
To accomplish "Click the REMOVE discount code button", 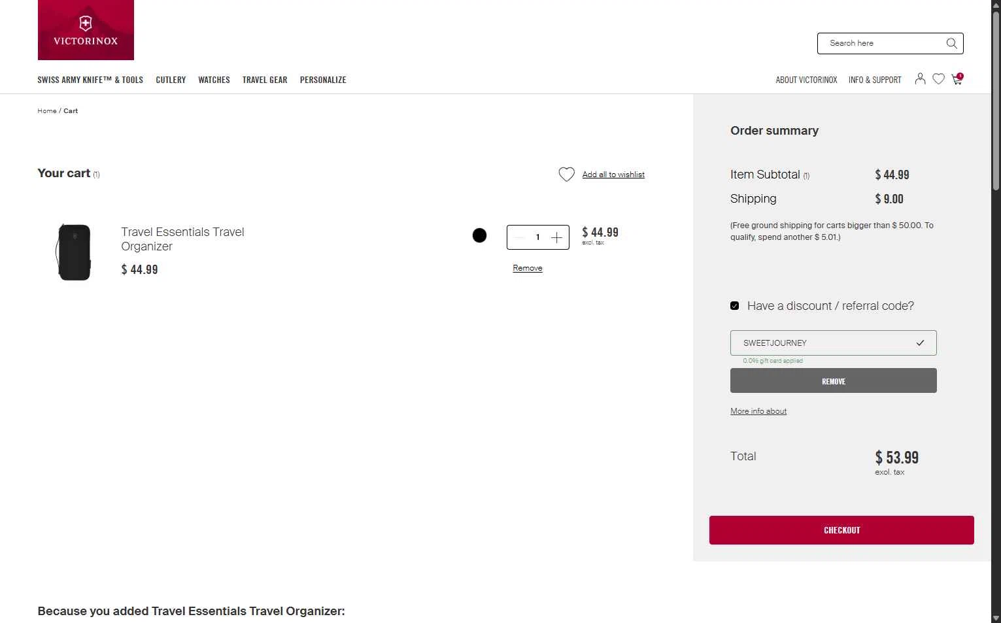I will click(833, 380).
